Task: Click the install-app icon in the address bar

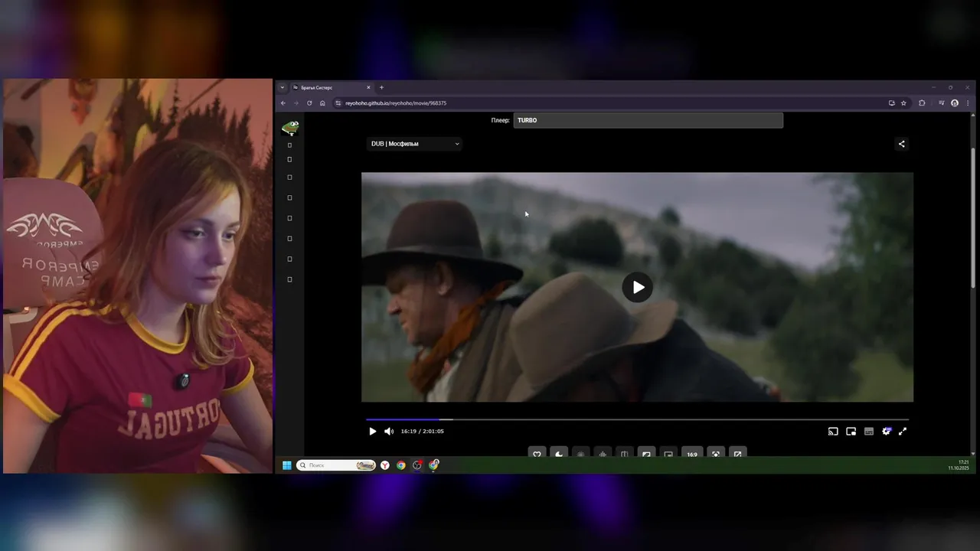Action: pos(892,103)
